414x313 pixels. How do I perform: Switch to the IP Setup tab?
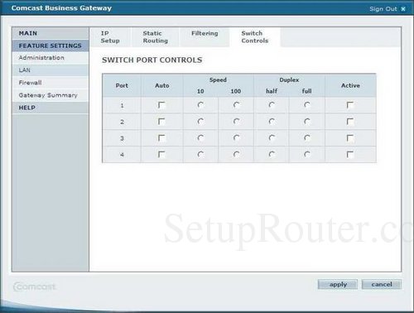pyautogui.click(x=110, y=37)
